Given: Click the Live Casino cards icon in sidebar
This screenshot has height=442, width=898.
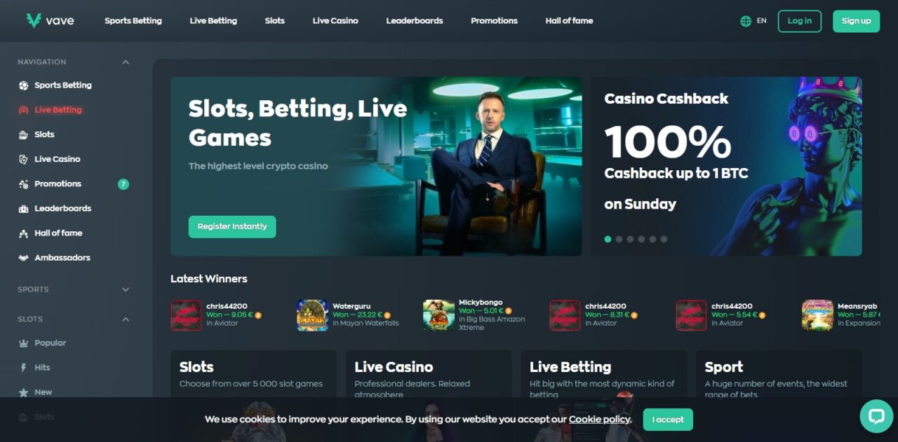Looking at the screenshot, I should [23, 159].
